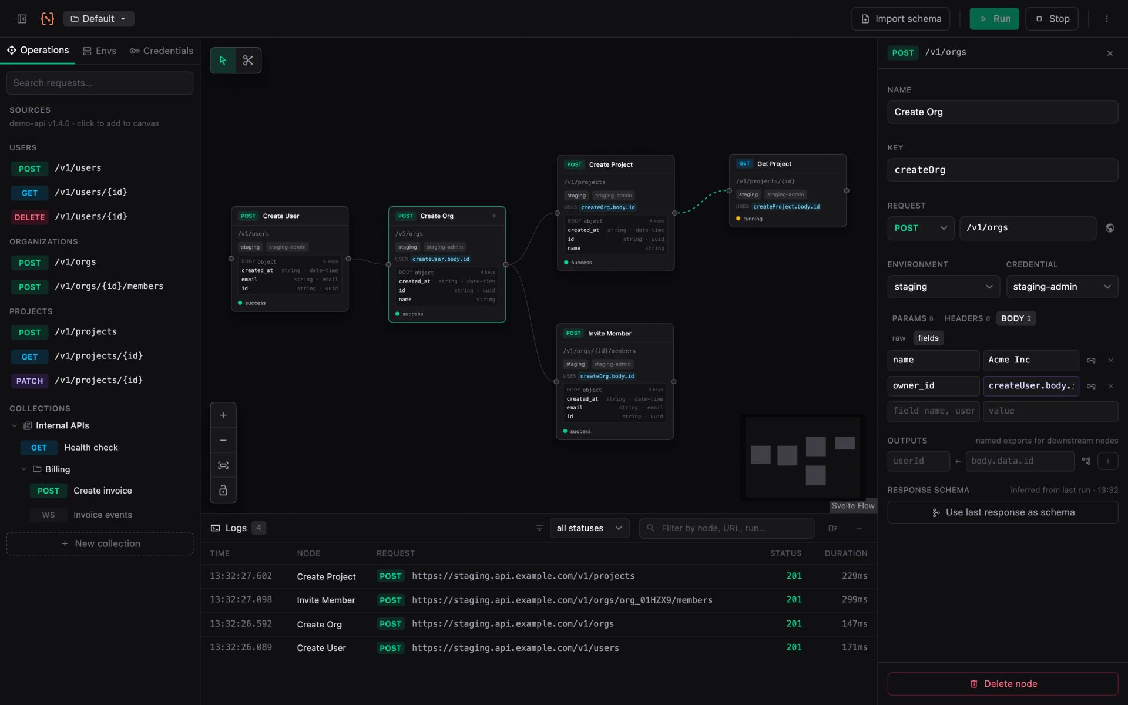Click Import schema
Image resolution: width=1128 pixels, height=705 pixels.
tap(901, 19)
